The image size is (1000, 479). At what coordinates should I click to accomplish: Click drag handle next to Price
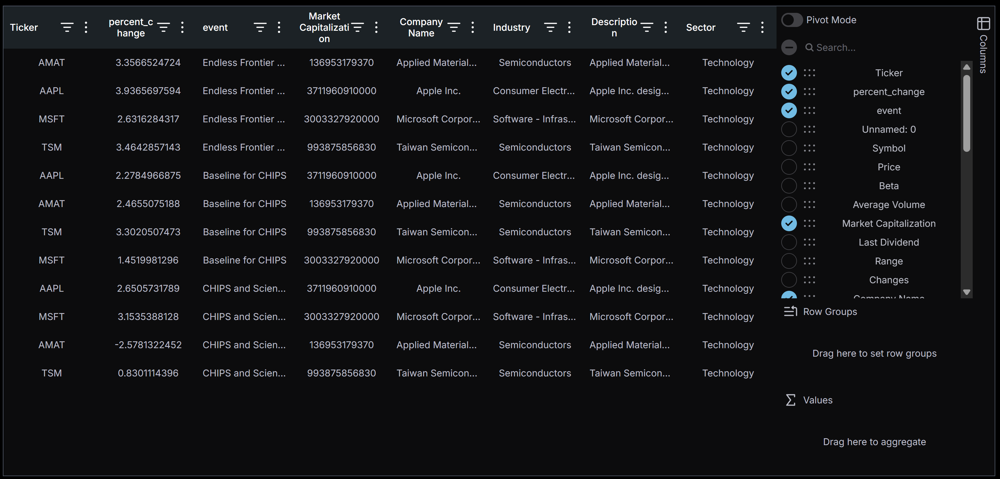pos(809,167)
